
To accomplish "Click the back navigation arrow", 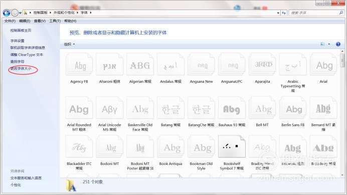I will coord(6,13).
